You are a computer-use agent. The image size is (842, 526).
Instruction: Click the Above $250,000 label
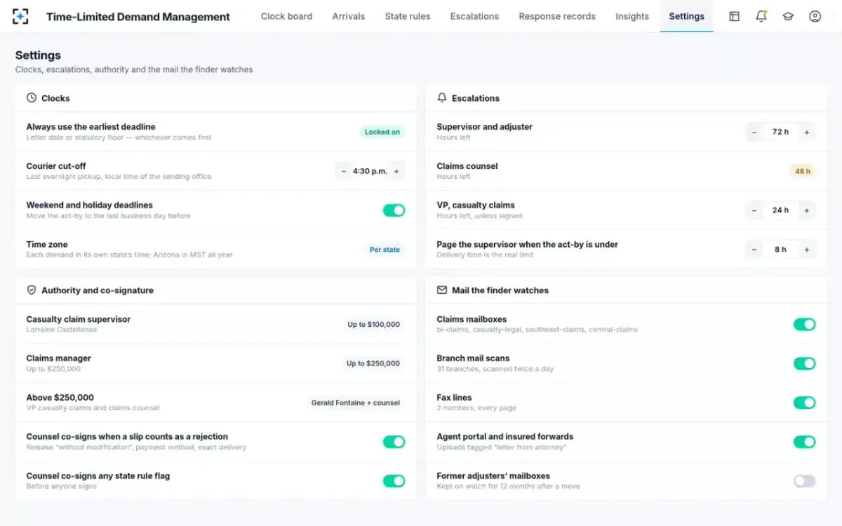click(60, 398)
